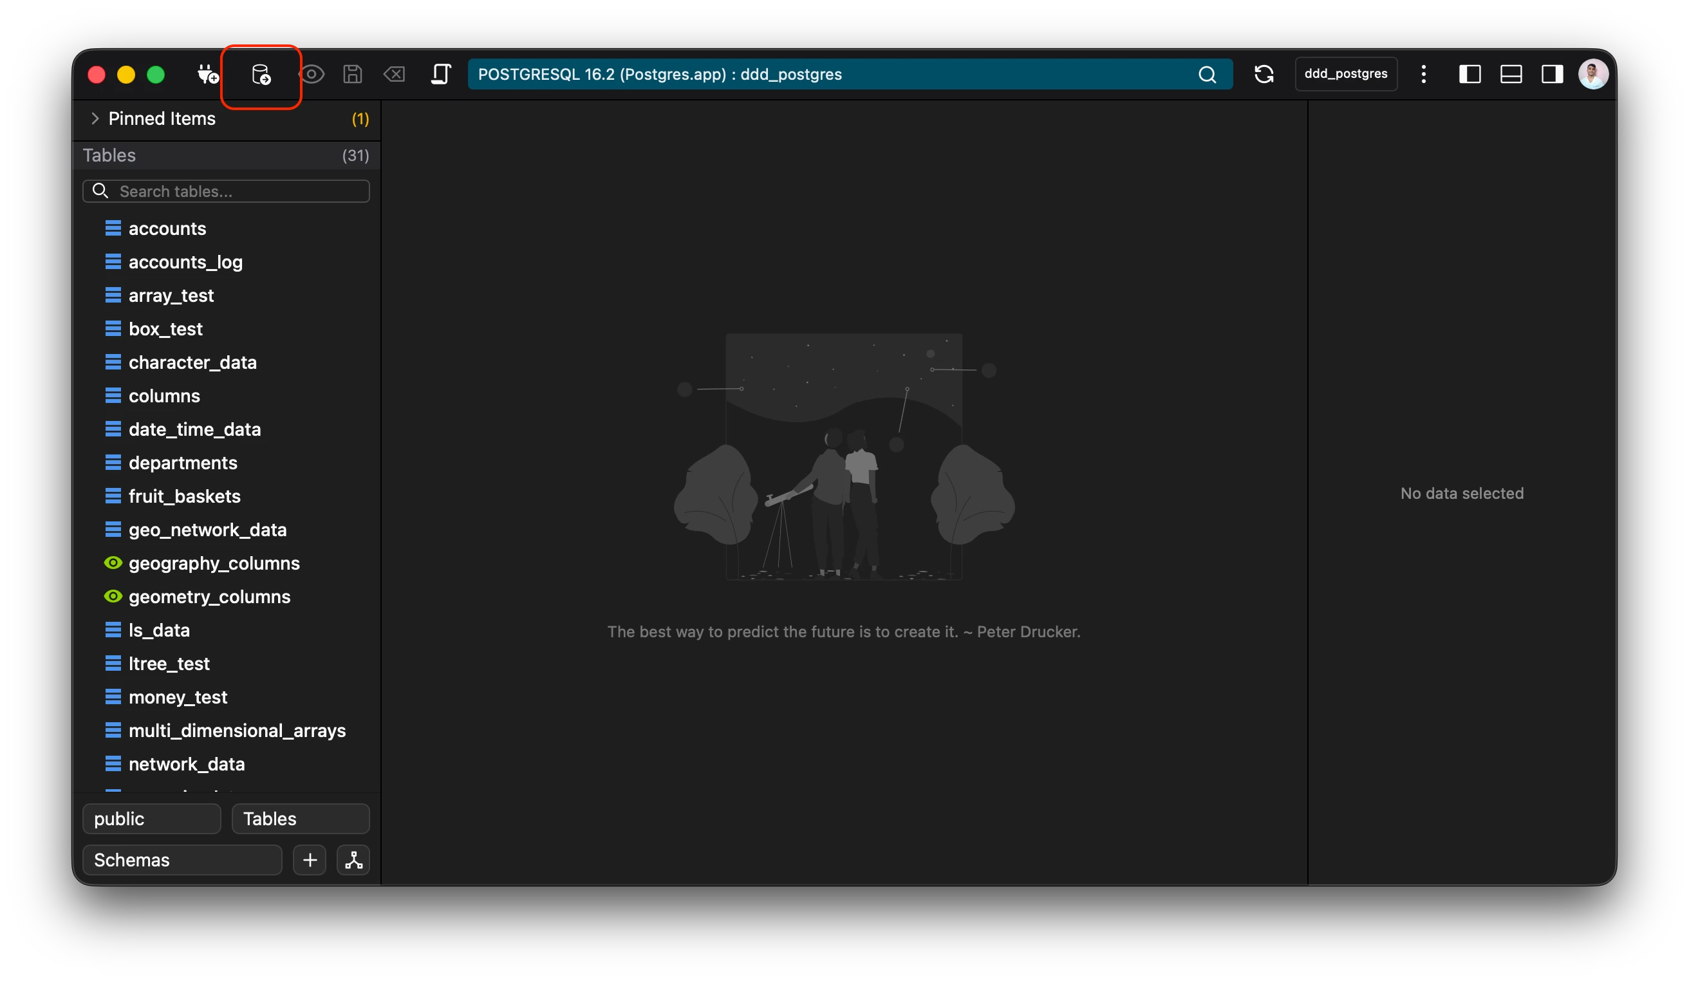The image size is (1689, 981).
Task: Click the new connection plug icon
Action: coord(208,75)
